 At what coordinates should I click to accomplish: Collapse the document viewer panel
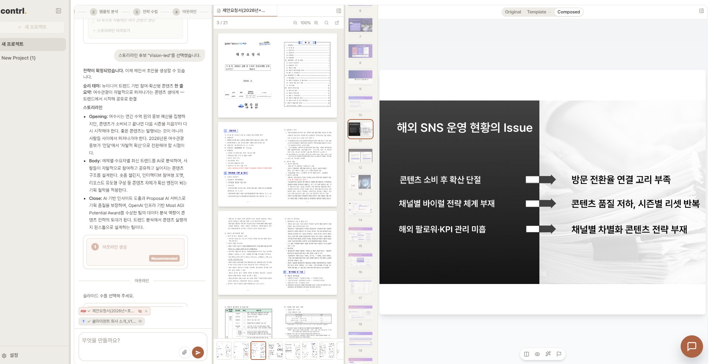pos(339,11)
